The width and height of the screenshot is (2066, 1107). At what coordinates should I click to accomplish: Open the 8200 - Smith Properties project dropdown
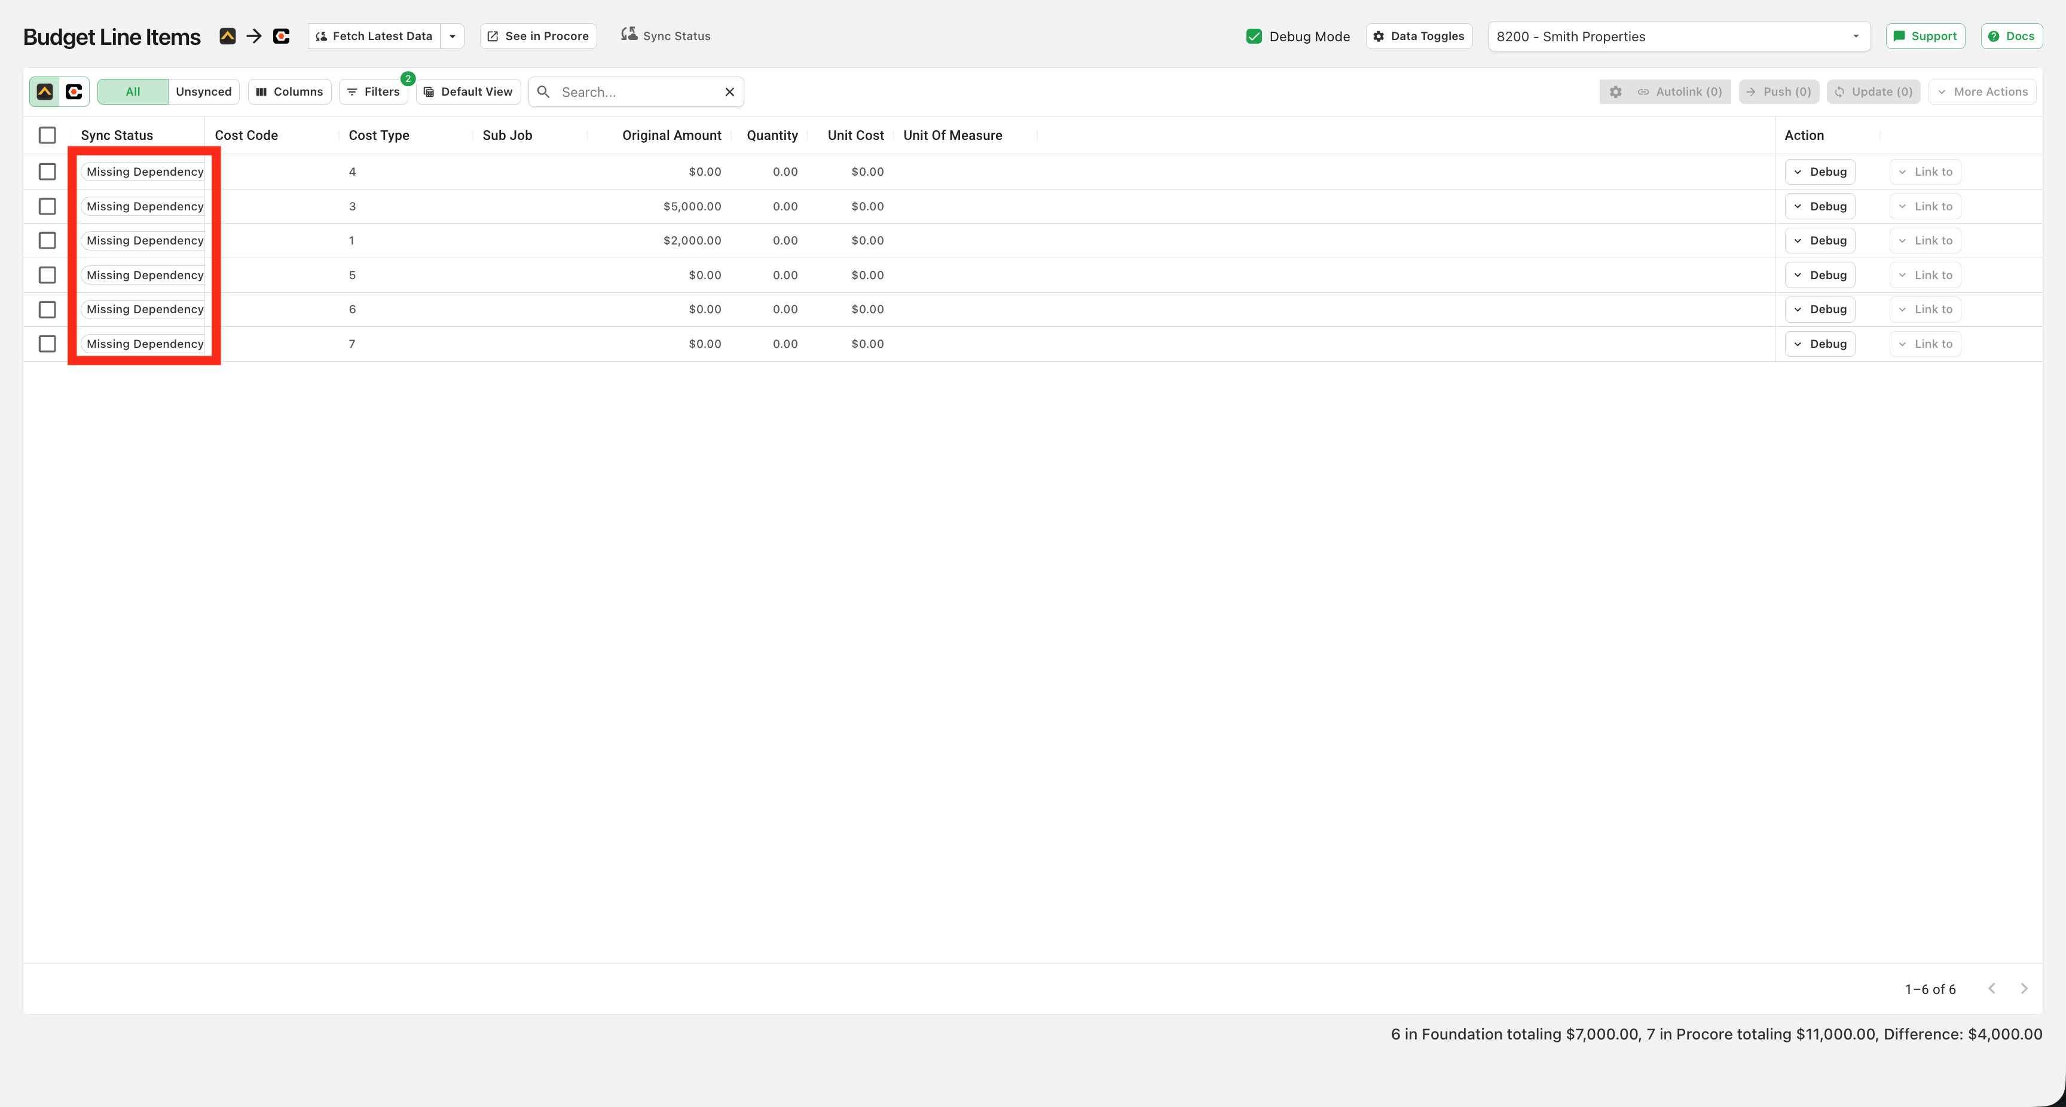pos(1679,36)
